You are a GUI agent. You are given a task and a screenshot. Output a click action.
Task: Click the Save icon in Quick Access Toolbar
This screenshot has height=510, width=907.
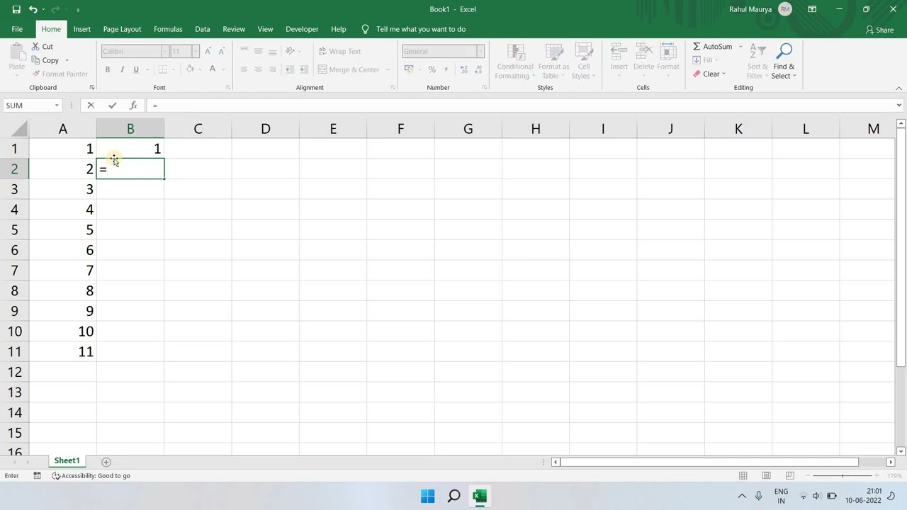(16, 9)
